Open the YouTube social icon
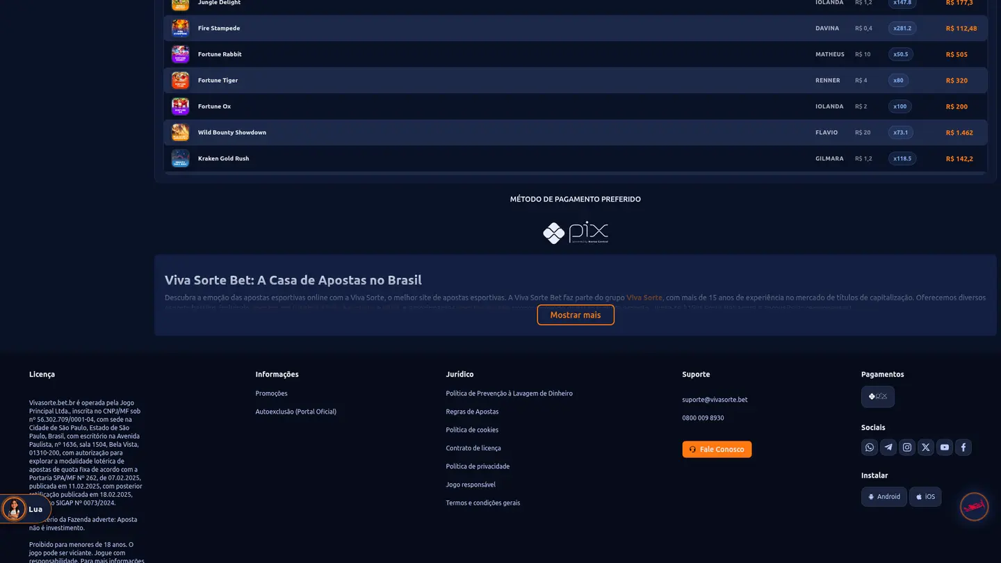1001x563 pixels. pos(944,448)
